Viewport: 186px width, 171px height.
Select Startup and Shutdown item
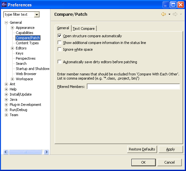pyautogui.click(x=32, y=69)
